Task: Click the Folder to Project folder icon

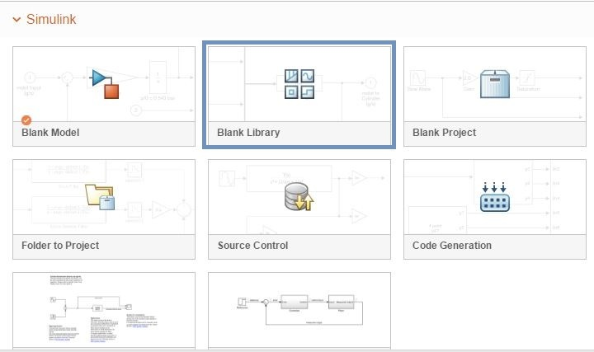Action: tap(100, 196)
